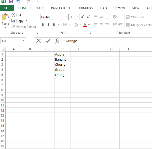Open the Name Box dropdown arrow

coord(24,40)
